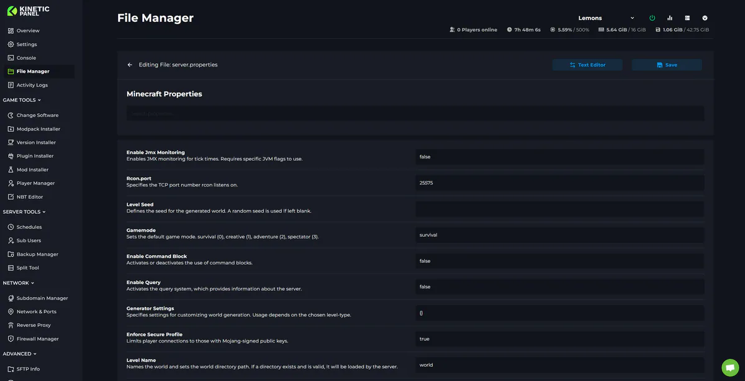Open the Overview page

click(28, 30)
